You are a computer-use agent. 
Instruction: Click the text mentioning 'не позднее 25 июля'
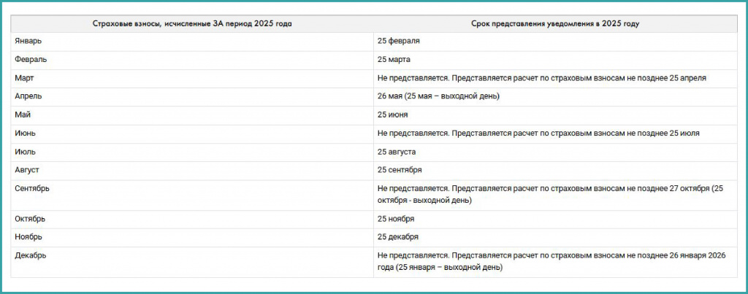pyautogui.click(x=538, y=134)
